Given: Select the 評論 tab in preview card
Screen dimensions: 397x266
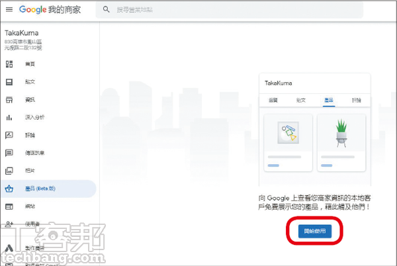Looking at the screenshot, I should (357, 100).
